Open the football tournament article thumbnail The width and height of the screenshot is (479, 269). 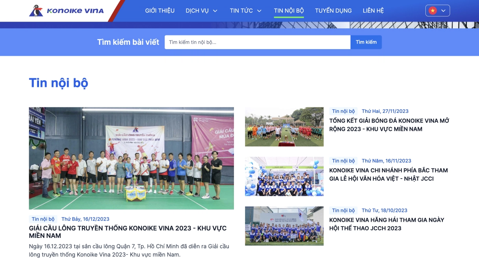point(284,127)
